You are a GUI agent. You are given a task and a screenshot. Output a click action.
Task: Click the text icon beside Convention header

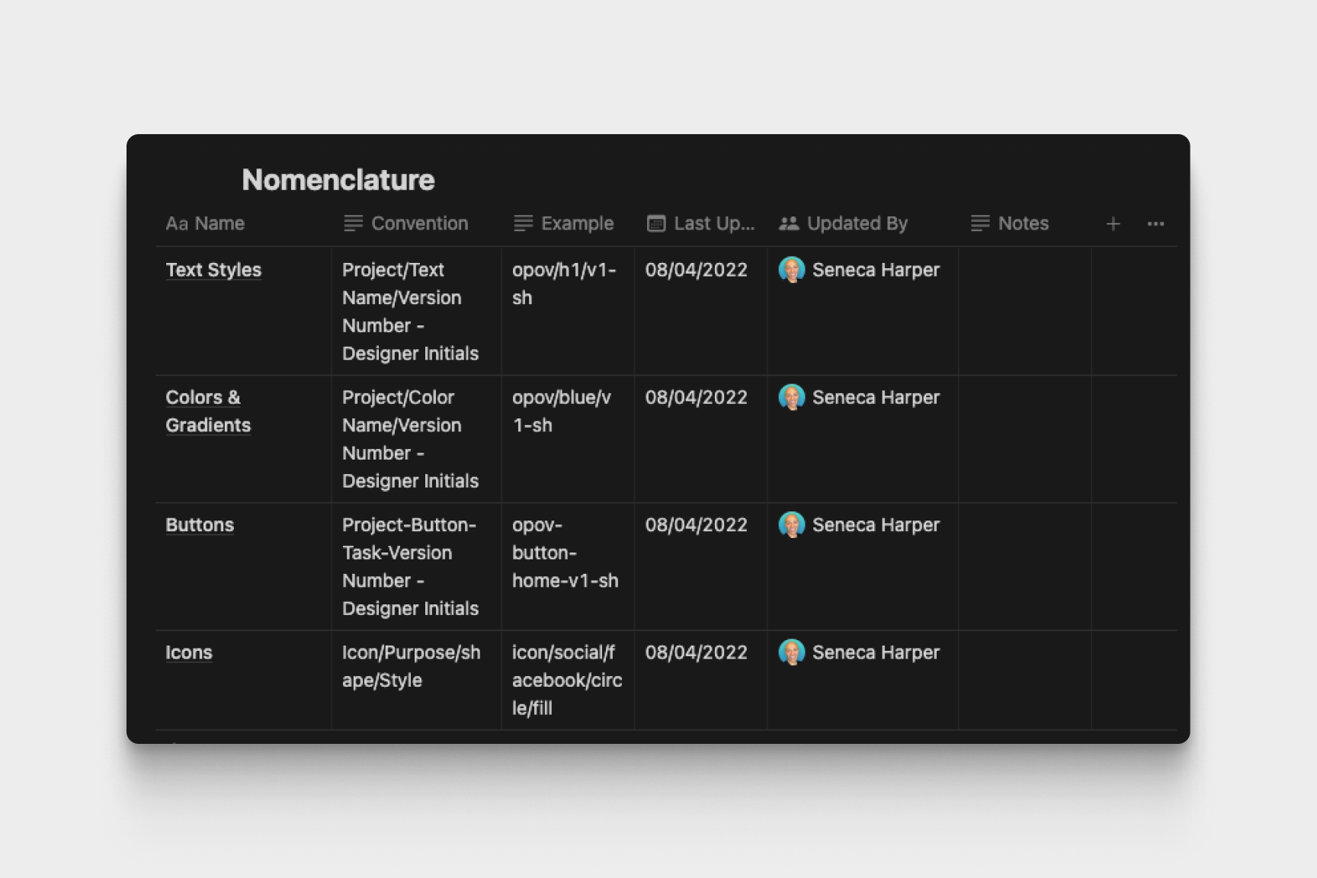pos(353,223)
